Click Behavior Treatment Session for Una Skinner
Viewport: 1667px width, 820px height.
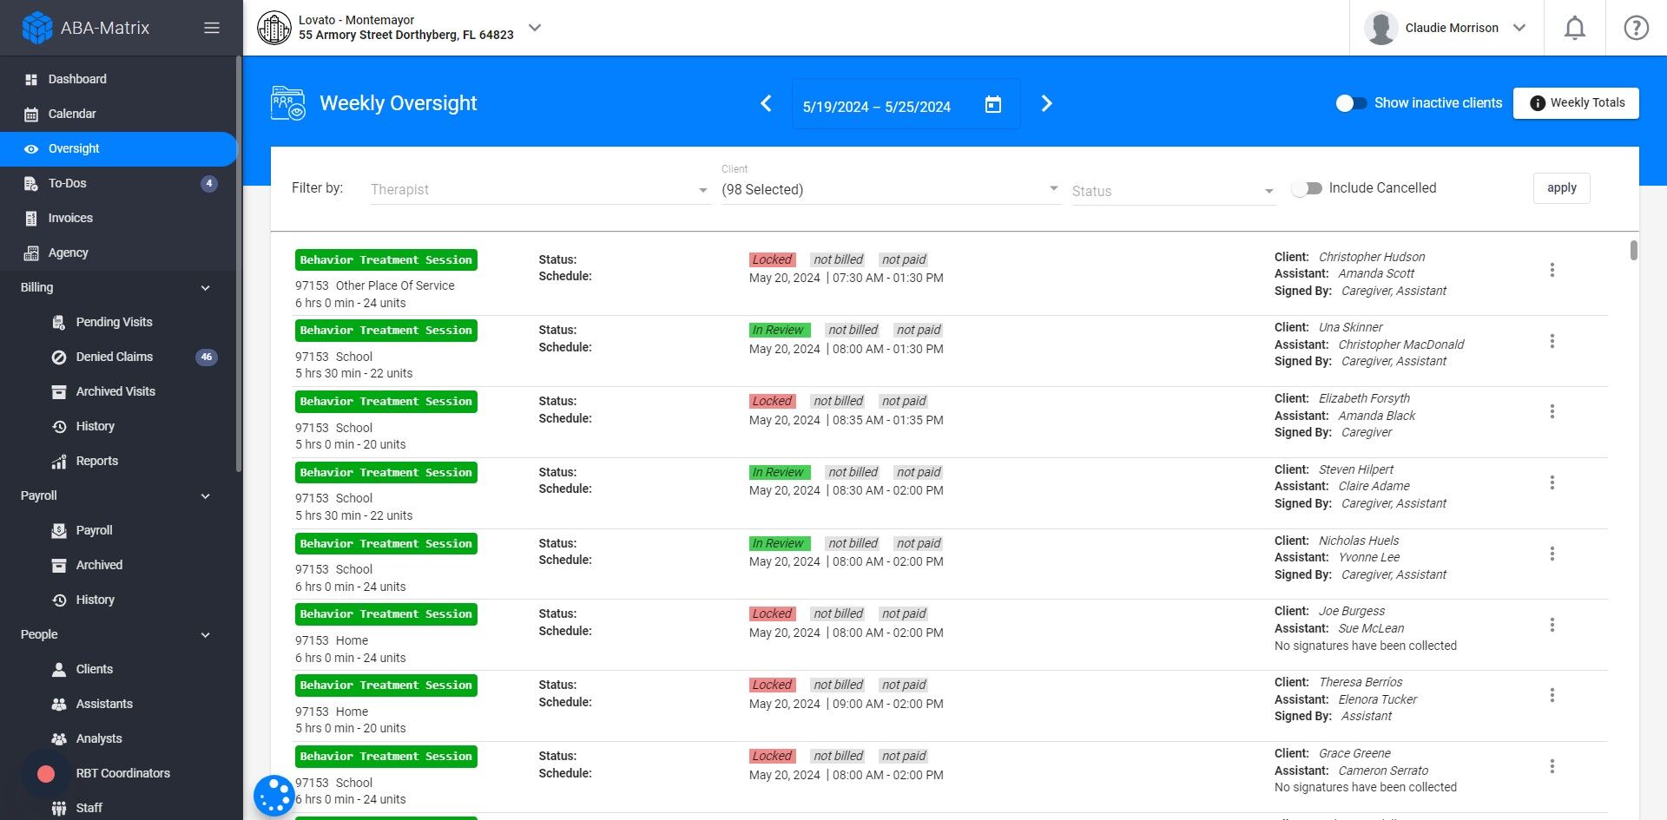(x=386, y=331)
